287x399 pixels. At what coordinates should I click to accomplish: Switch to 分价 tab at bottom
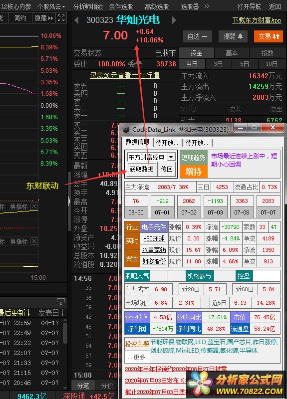coord(107,386)
